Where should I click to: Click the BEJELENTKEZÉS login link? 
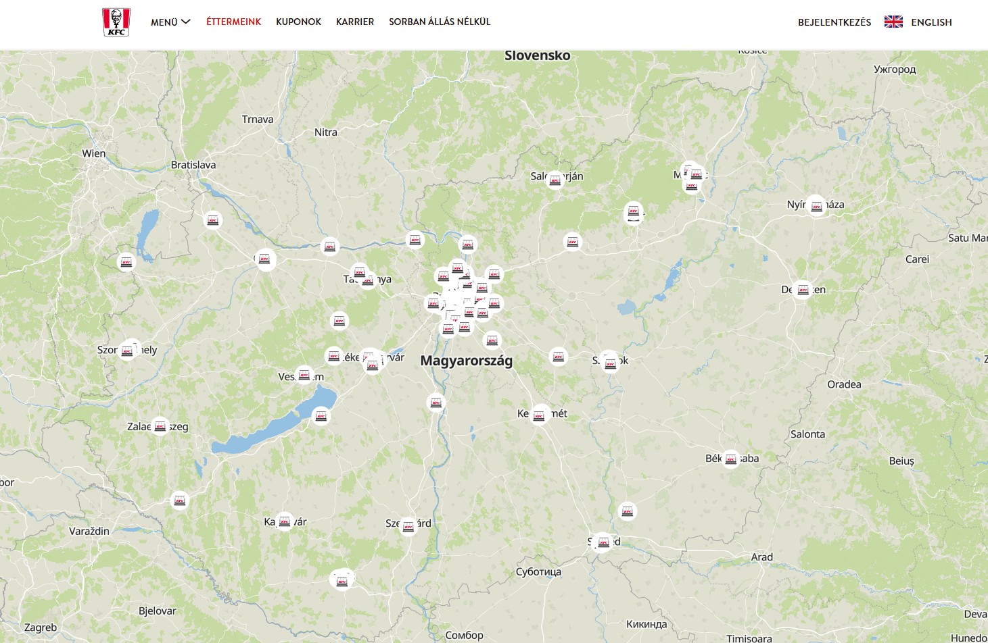834,22
